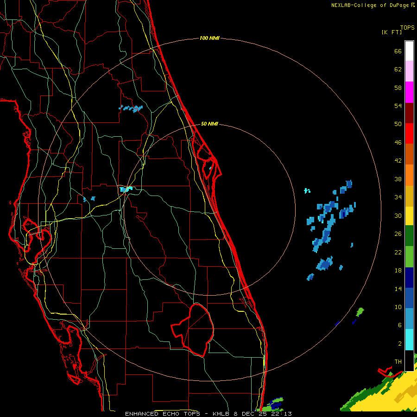Click the magenta legend swatch

tap(409, 92)
